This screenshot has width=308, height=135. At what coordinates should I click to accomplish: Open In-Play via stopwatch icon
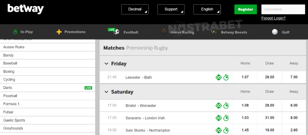(x=15, y=32)
